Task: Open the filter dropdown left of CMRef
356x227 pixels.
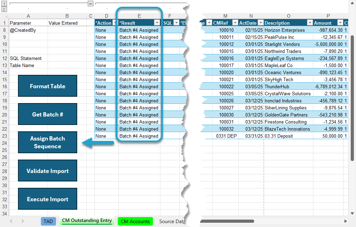Action: (209, 23)
